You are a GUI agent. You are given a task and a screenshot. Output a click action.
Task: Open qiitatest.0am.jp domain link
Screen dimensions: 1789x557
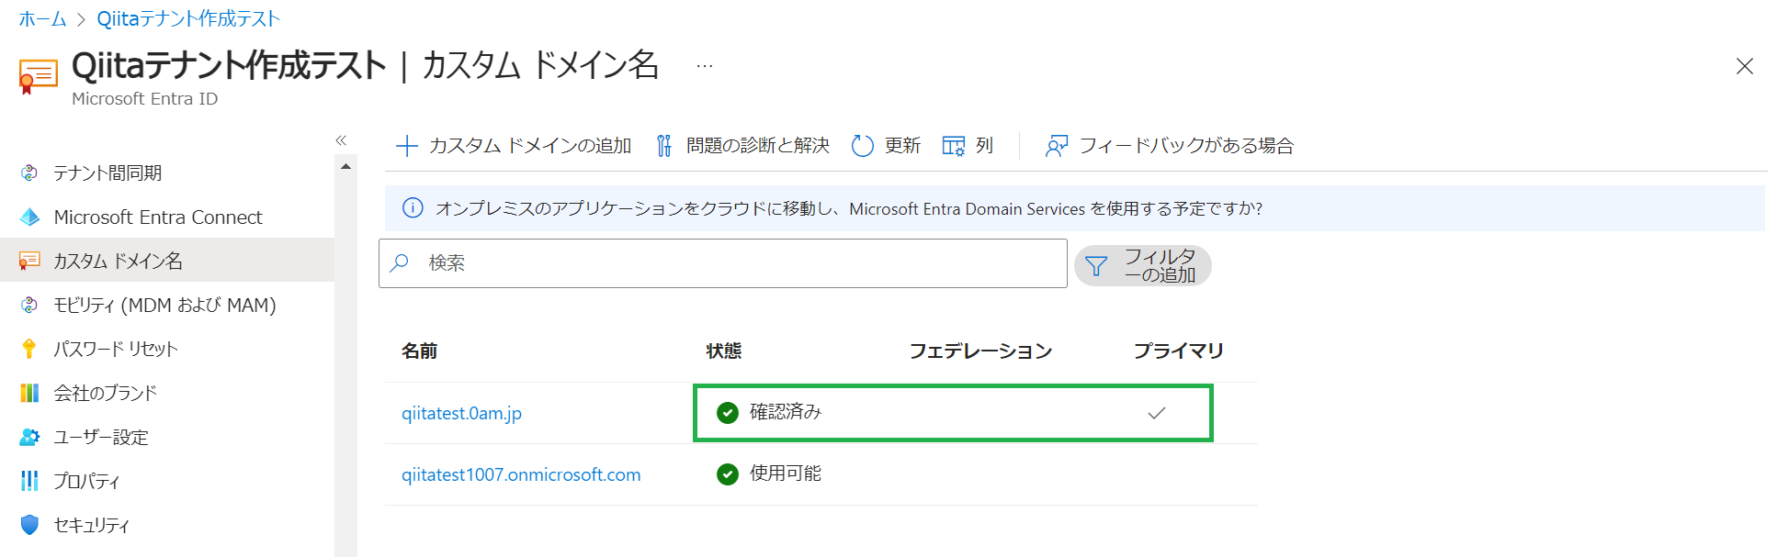(461, 413)
